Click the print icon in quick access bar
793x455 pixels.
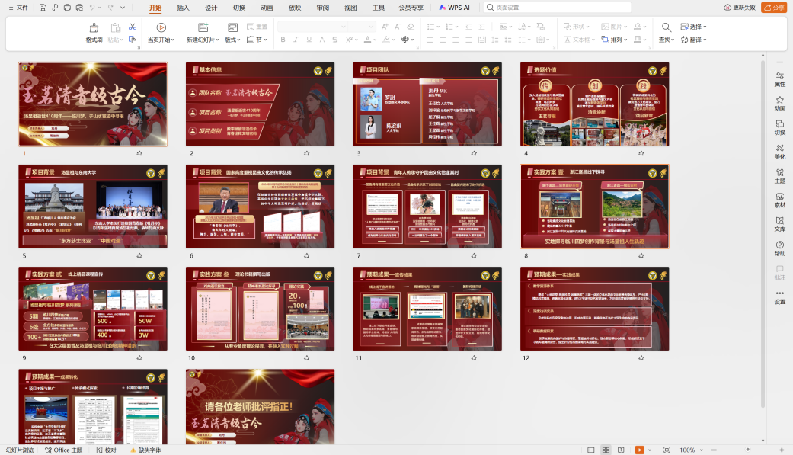coord(68,8)
